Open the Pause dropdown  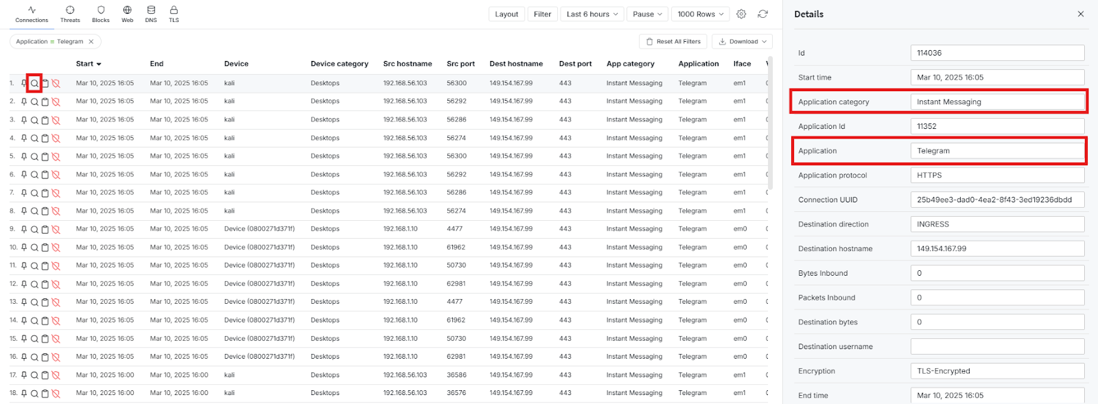[x=648, y=14]
